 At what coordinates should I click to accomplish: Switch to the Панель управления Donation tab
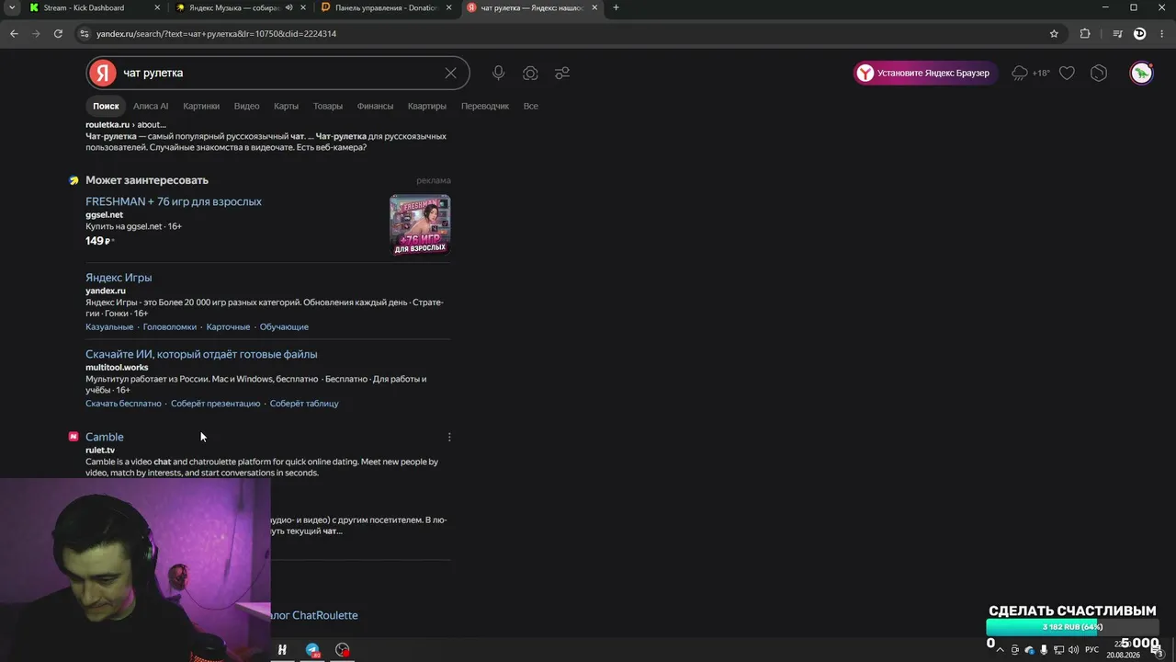386,7
